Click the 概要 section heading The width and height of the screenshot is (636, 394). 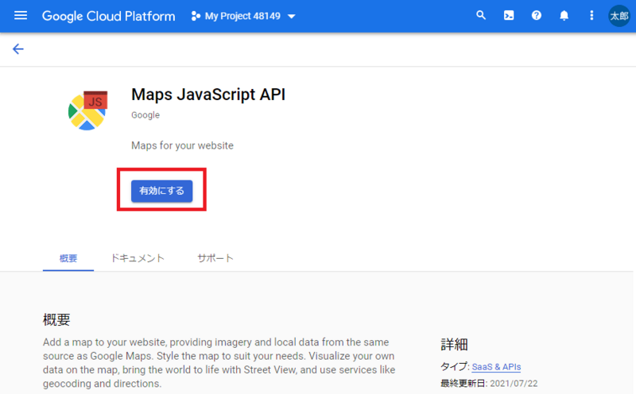click(x=56, y=319)
